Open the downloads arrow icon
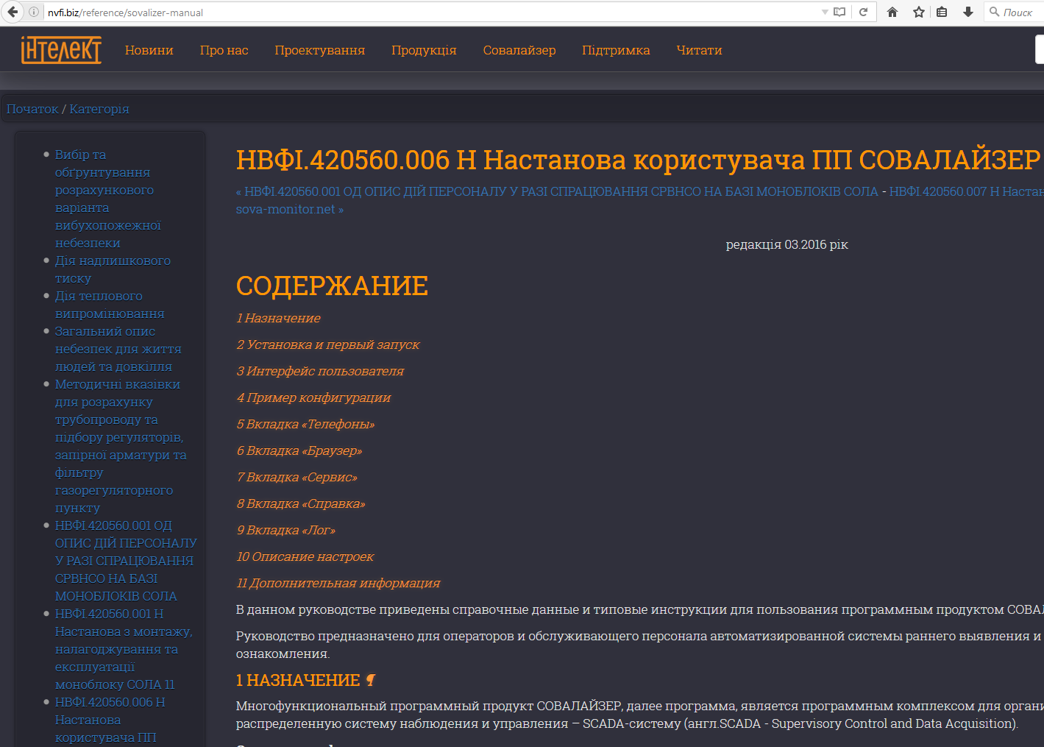 point(968,12)
